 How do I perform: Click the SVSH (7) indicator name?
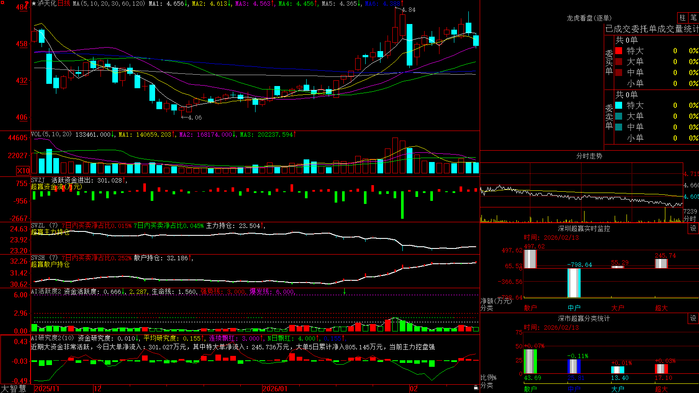pyautogui.click(x=44, y=258)
